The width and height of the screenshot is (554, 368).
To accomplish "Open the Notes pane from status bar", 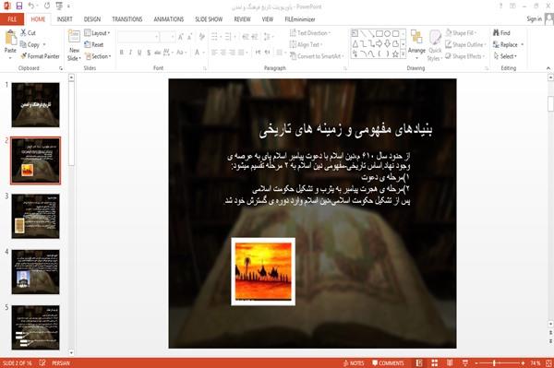I will click(354, 363).
